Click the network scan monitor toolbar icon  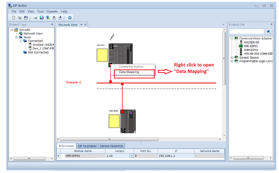point(42,18)
